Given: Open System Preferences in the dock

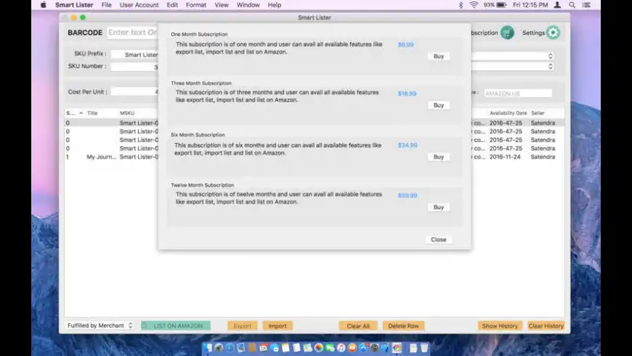Looking at the screenshot, I should click(x=374, y=347).
